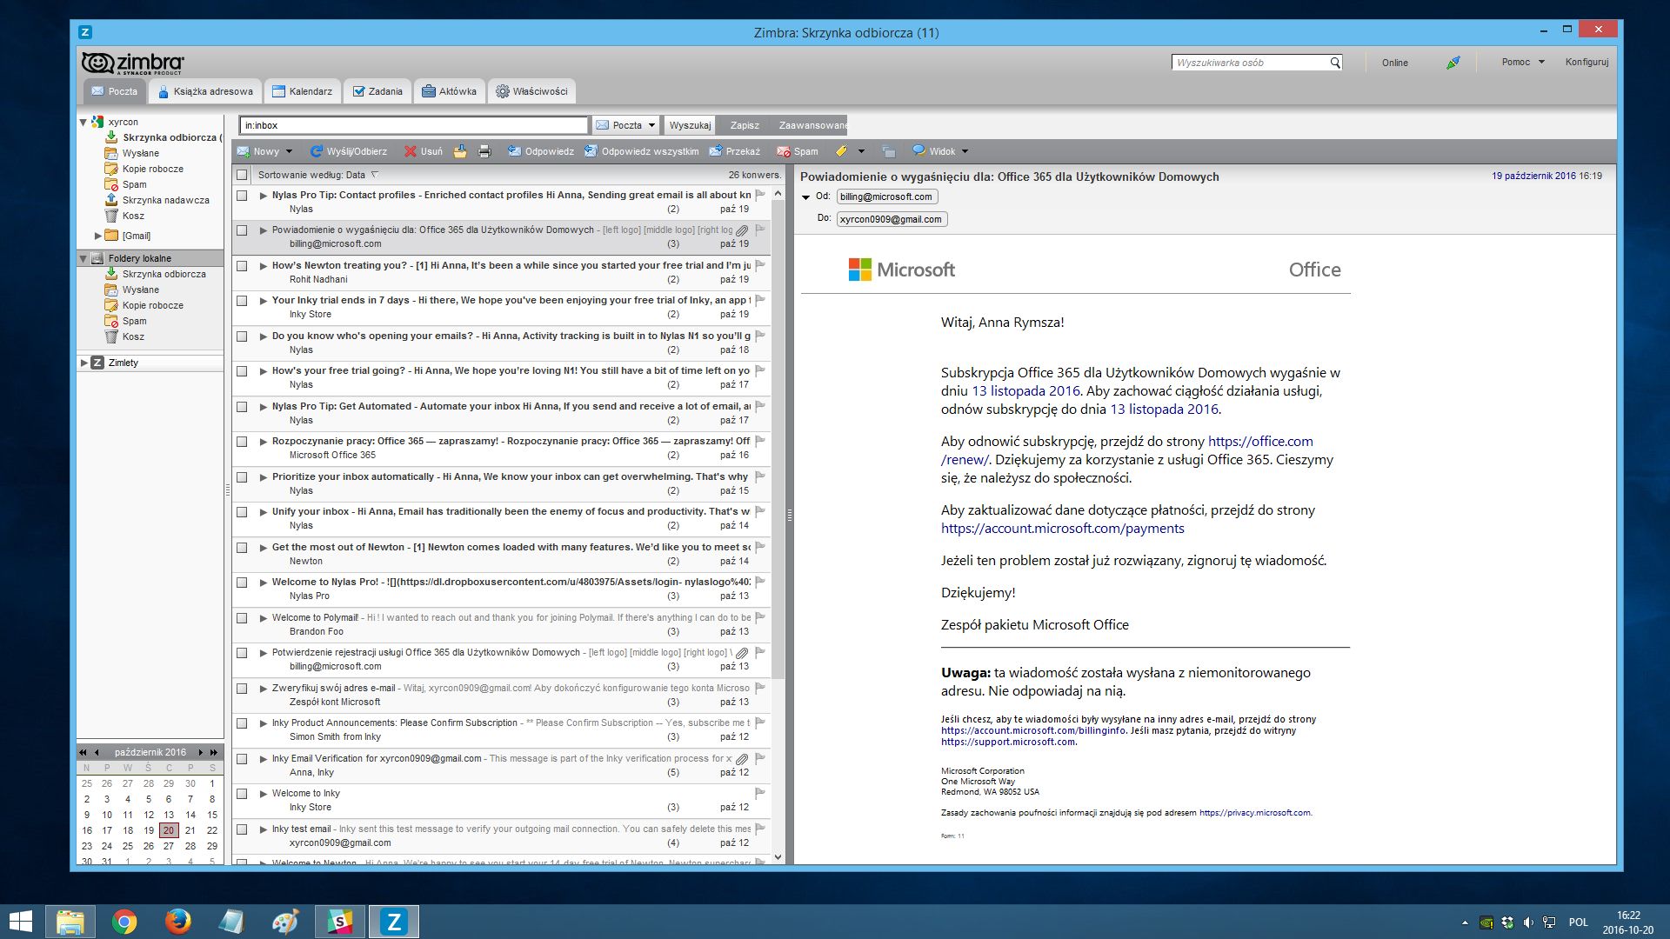Tick checkbox next to Welcome to Polymail email
The height and width of the screenshot is (939, 1670).
tap(243, 617)
